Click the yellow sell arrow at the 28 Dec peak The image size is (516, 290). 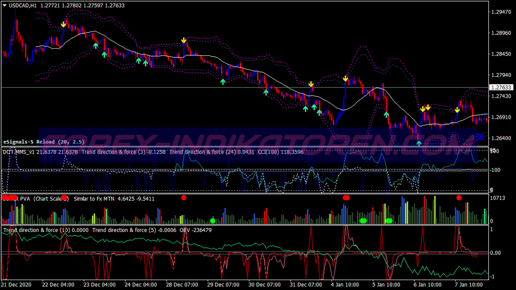click(x=184, y=40)
